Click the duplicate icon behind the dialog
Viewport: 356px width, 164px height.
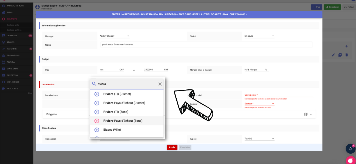[x=340, y=55]
